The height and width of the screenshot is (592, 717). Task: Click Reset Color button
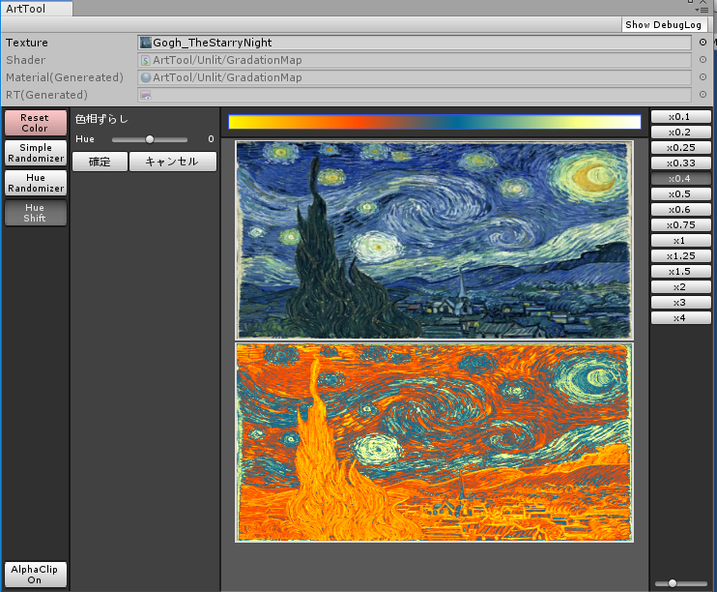35,123
